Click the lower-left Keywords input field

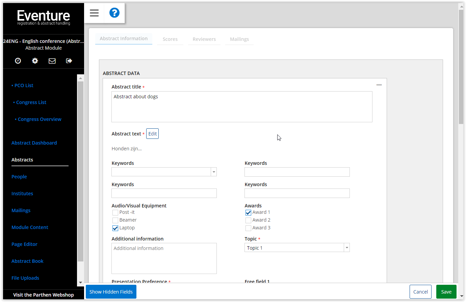(164, 193)
